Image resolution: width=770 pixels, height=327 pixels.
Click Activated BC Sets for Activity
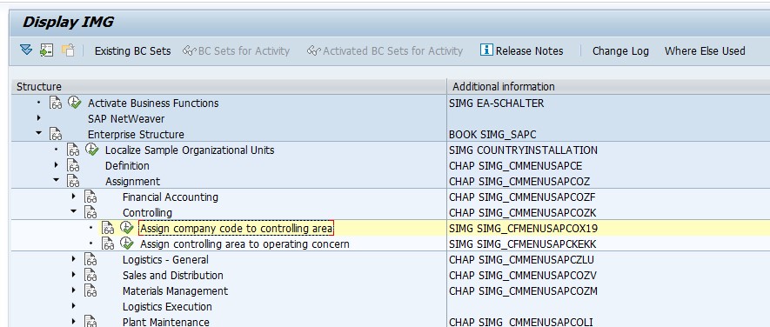[385, 51]
